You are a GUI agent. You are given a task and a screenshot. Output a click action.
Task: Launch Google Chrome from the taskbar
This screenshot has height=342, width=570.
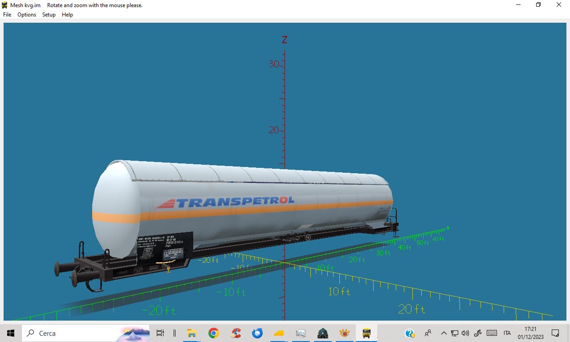click(214, 333)
